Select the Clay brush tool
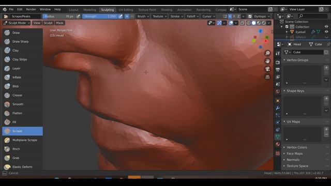The width and height of the screenshot is (331, 186). (x=22, y=51)
